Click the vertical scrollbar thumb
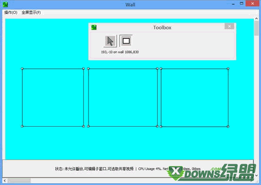Image resolution: width=261 pixels, height=185 pixels. pos(256,28)
